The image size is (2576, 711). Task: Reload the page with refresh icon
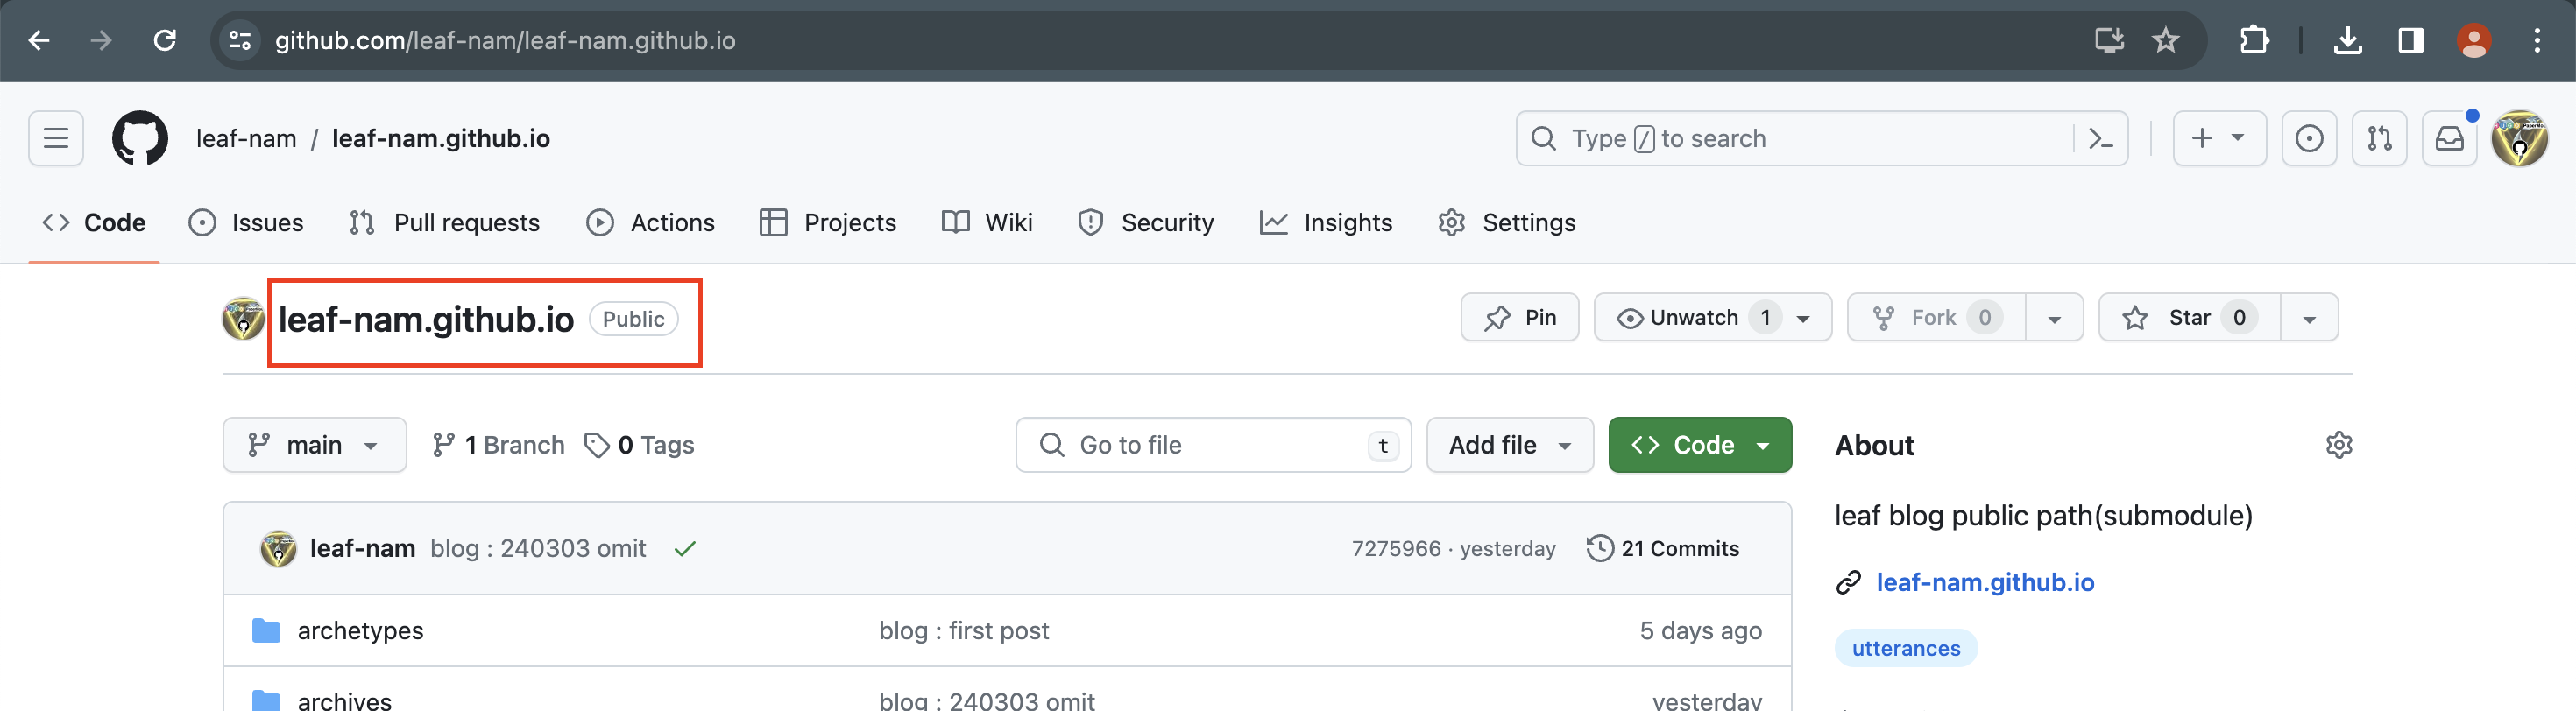165,41
